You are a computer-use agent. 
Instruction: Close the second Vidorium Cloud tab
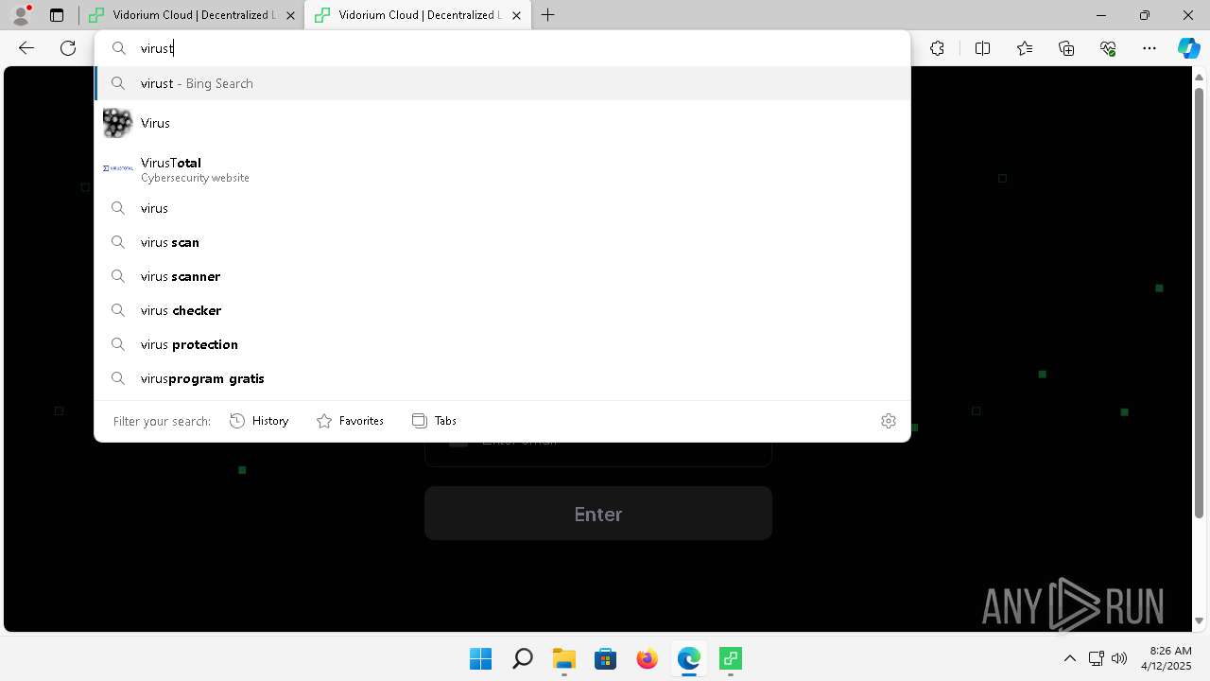516,15
